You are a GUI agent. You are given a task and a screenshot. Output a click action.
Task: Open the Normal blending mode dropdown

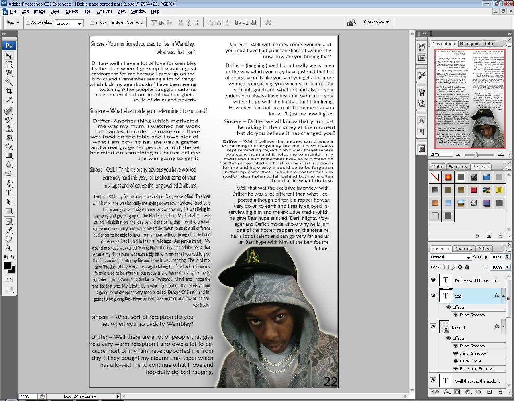(x=450, y=257)
